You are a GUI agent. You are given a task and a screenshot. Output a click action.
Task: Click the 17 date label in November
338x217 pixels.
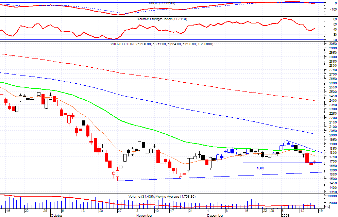172,211
